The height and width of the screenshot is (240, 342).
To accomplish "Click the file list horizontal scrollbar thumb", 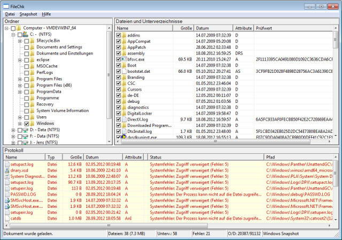I will pos(215,141).
